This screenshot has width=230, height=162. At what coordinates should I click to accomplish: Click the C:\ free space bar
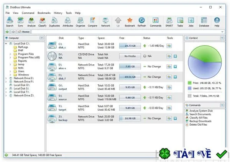click(x=130, y=46)
